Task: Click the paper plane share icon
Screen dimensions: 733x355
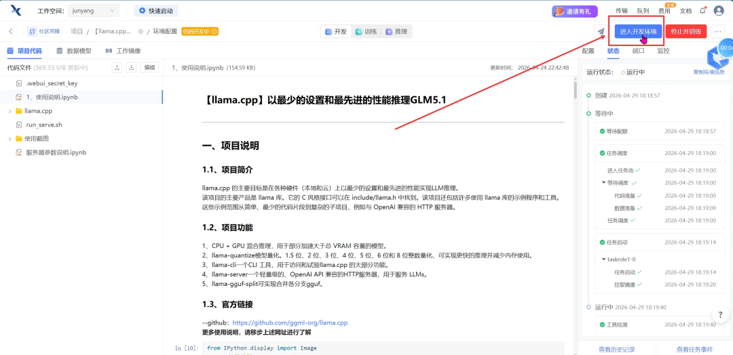Action: [601, 31]
